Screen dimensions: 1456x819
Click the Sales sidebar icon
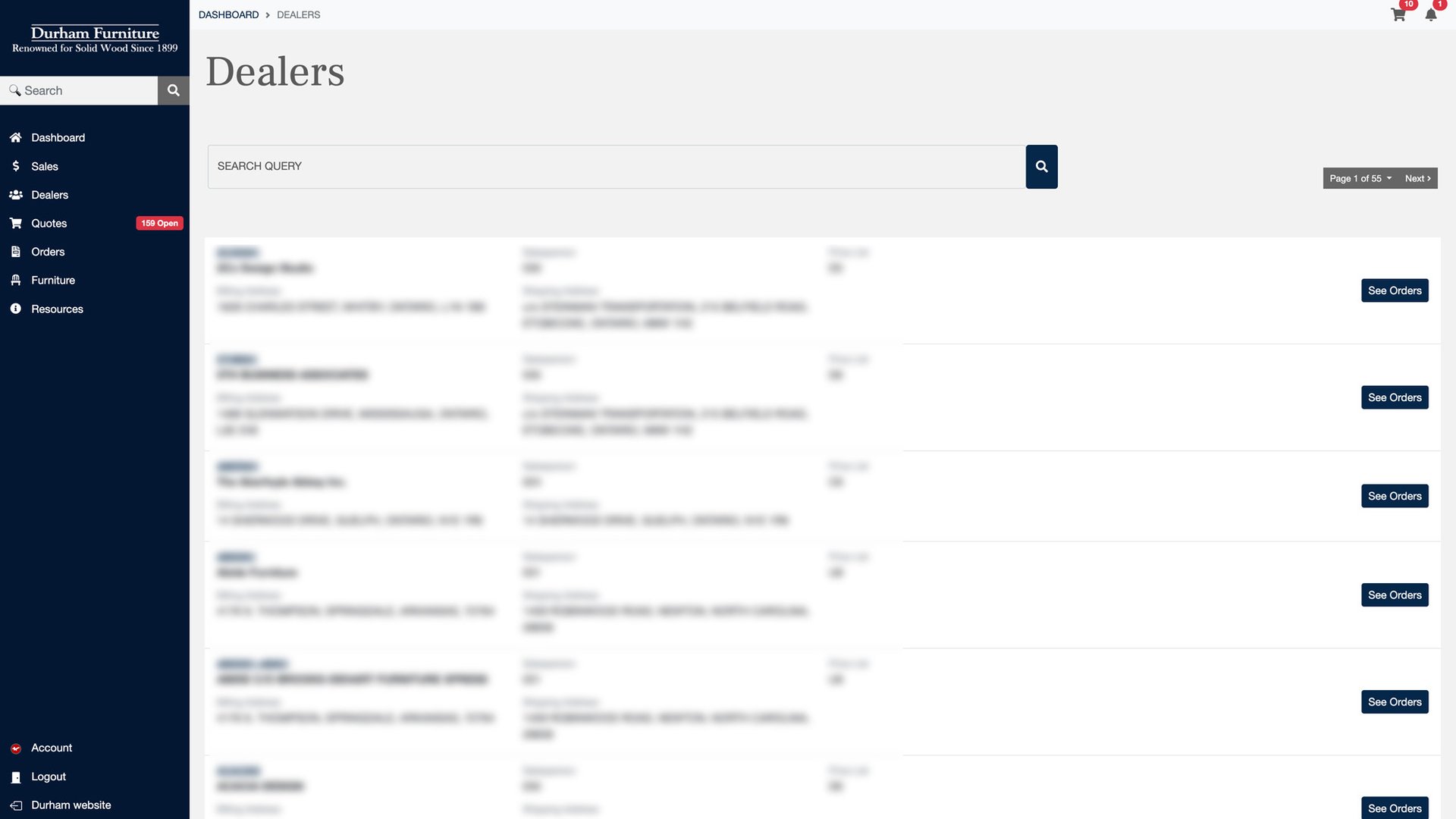click(x=15, y=166)
